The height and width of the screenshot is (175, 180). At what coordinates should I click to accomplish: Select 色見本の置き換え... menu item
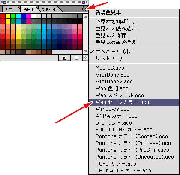click(x=134, y=42)
